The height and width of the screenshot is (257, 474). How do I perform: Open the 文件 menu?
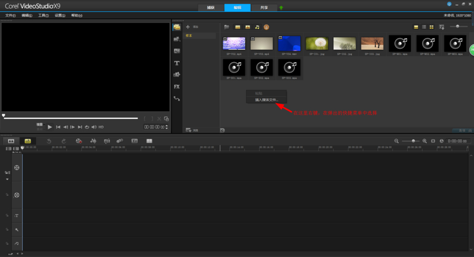pyautogui.click(x=11, y=15)
